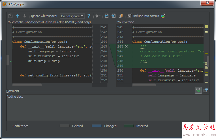
Task: Click the Inserted legend color swatch
Action: [129, 126]
